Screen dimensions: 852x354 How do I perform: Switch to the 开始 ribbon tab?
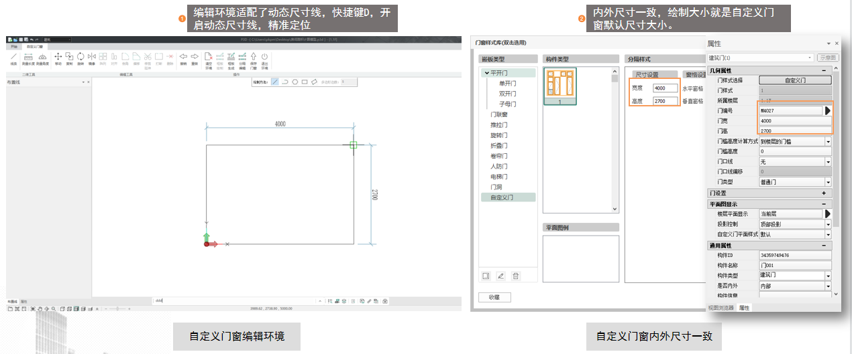pyautogui.click(x=13, y=46)
